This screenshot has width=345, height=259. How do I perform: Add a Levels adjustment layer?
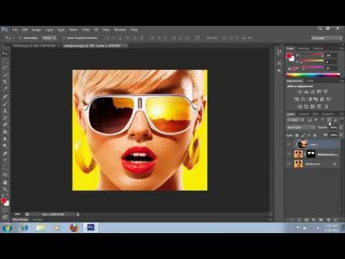306,91
